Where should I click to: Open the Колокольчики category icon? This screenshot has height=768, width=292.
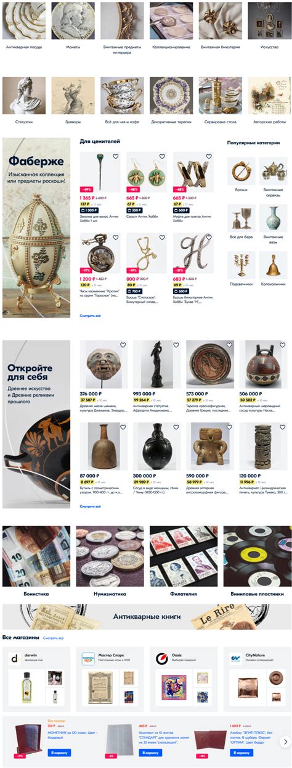tap(273, 265)
